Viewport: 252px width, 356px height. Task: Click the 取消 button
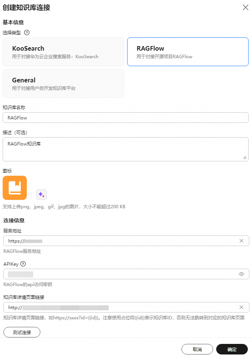(x=197, y=349)
